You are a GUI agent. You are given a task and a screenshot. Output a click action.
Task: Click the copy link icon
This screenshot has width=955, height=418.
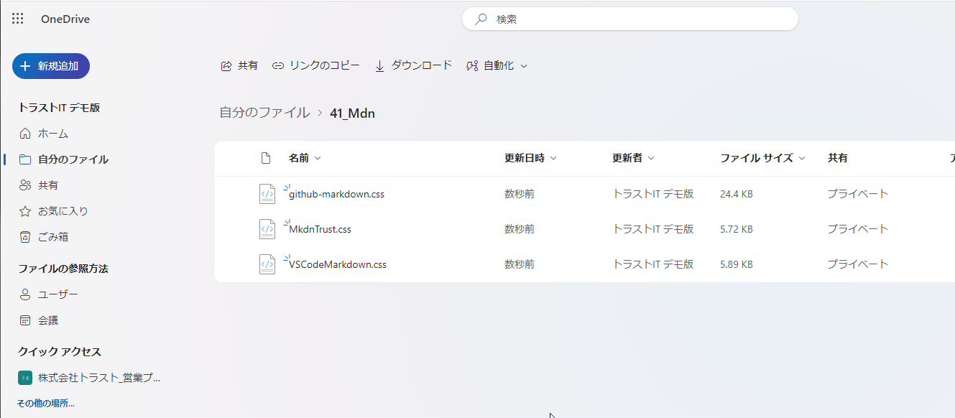278,65
